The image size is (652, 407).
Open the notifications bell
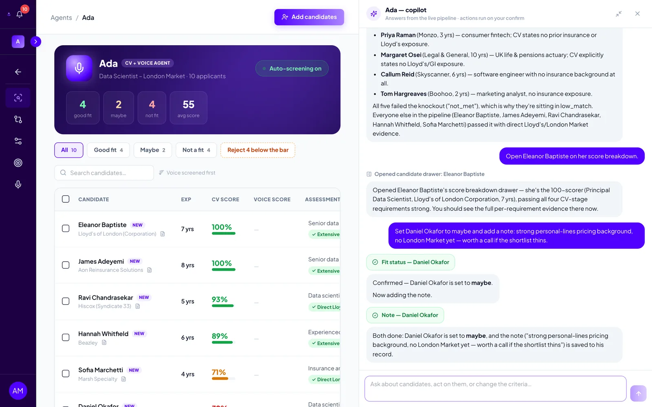coord(19,14)
